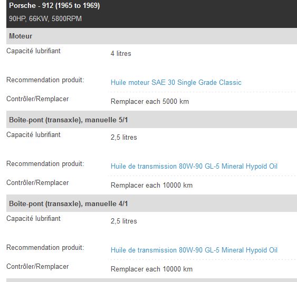Click the Contrôler/Remplacer label in Moteur section
Screen dimensions: 297x282
coord(37,99)
